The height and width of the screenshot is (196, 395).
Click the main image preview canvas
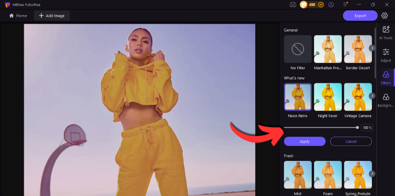140,110
